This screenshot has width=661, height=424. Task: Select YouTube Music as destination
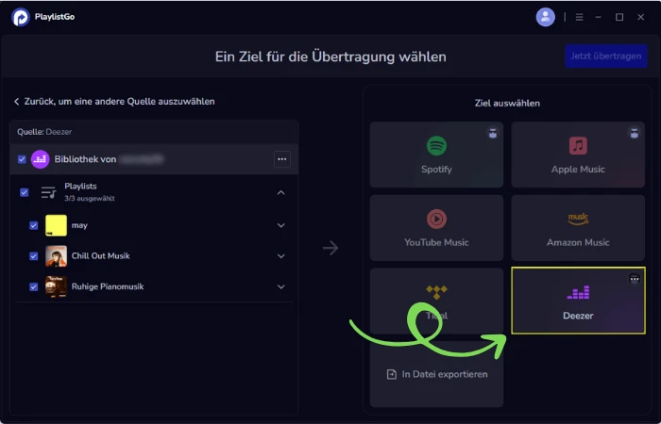[436, 228]
